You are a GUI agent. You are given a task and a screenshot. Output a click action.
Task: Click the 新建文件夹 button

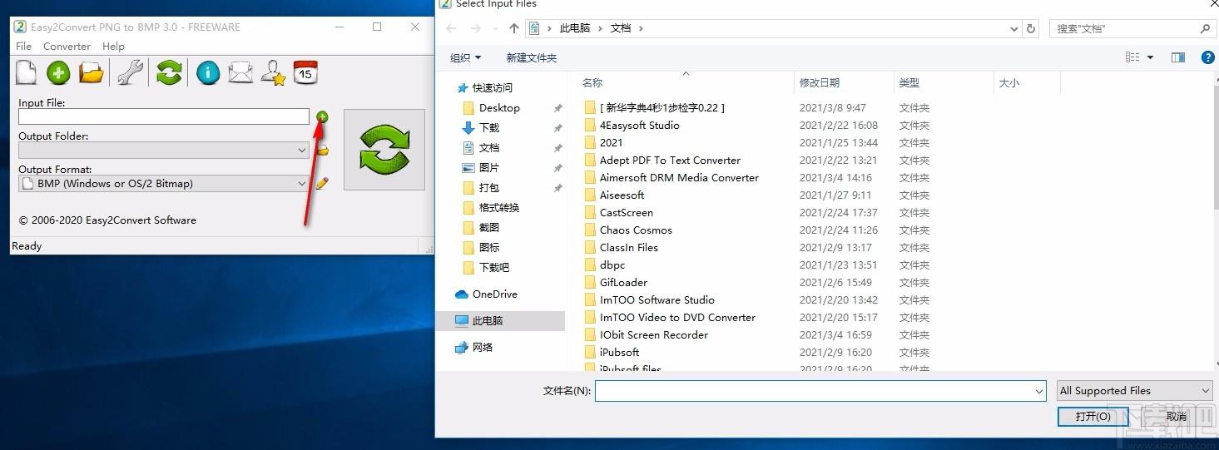531,57
